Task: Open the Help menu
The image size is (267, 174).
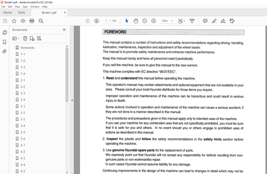Action: 45,6
